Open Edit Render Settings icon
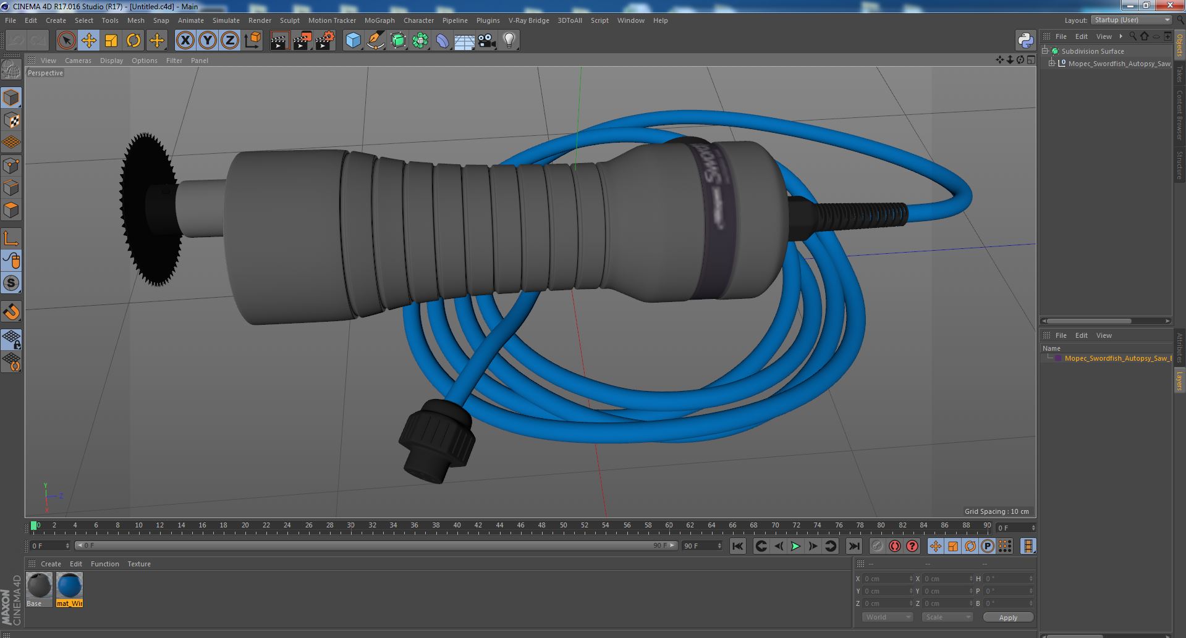 [x=324, y=41]
